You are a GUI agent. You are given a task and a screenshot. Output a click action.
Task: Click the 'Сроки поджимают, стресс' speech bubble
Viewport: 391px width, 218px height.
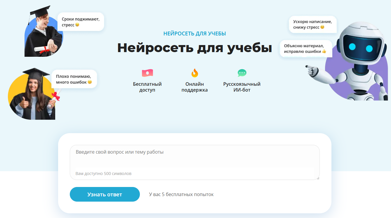(x=81, y=22)
